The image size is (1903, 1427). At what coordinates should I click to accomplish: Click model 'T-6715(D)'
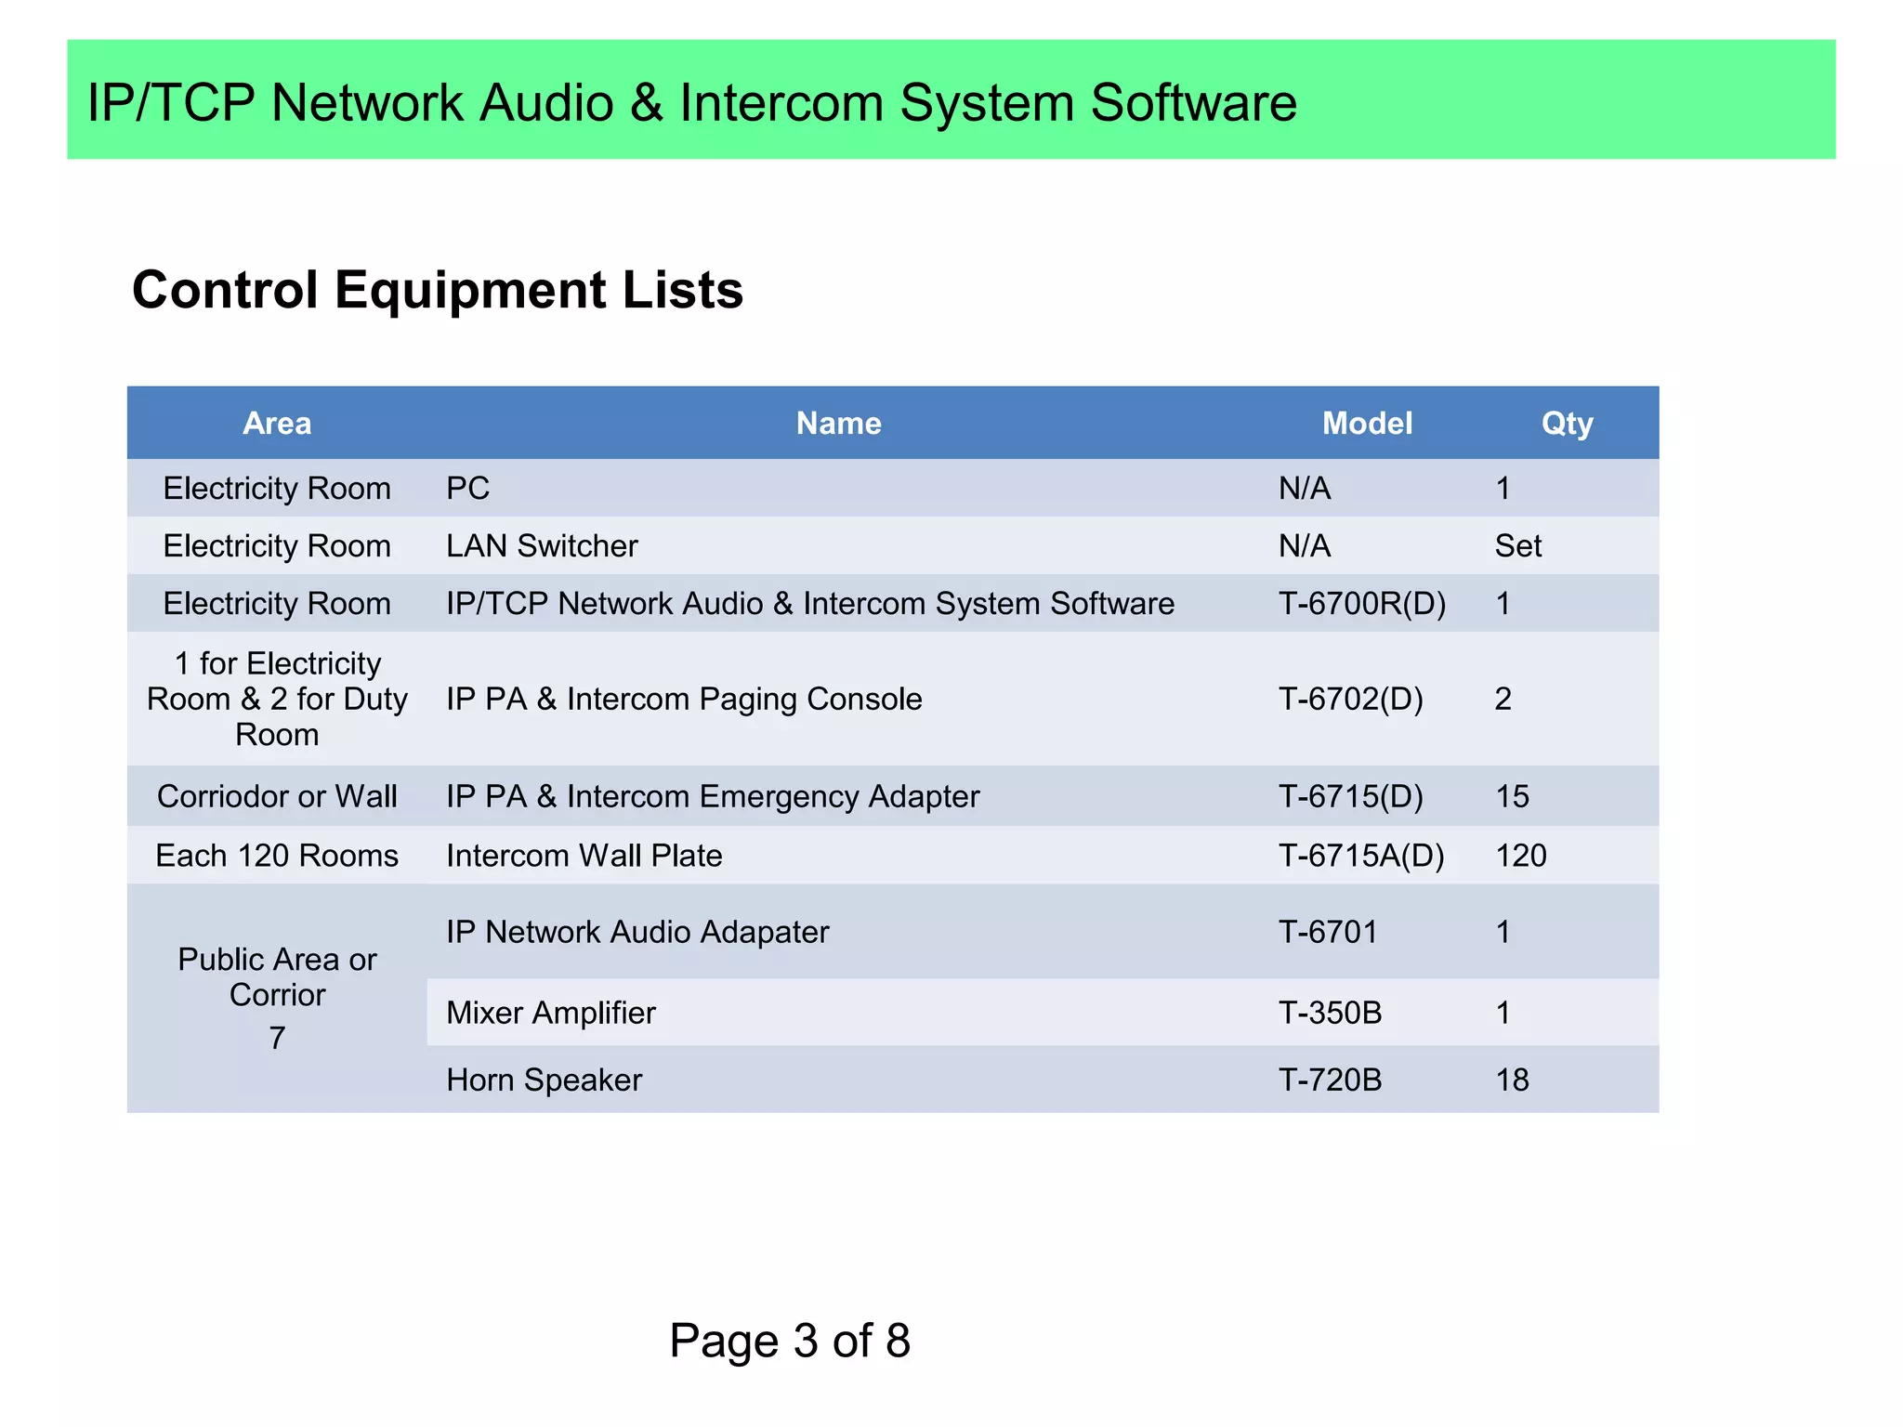click(1351, 796)
